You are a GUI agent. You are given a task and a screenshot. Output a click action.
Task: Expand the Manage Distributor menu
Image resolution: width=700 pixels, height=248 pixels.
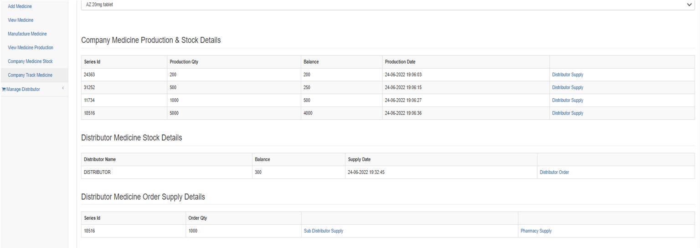tap(23, 89)
